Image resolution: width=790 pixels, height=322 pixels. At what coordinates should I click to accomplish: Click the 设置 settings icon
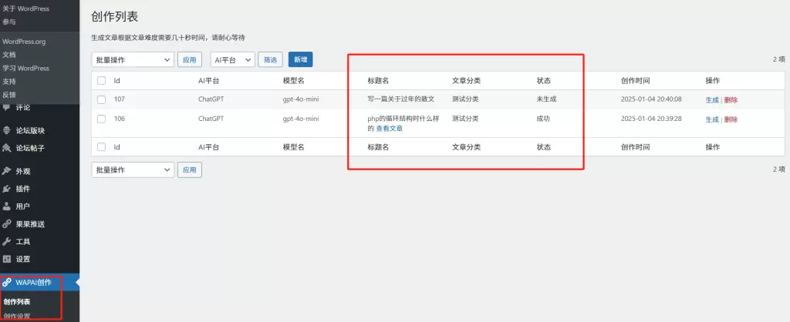tap(6, 259)
